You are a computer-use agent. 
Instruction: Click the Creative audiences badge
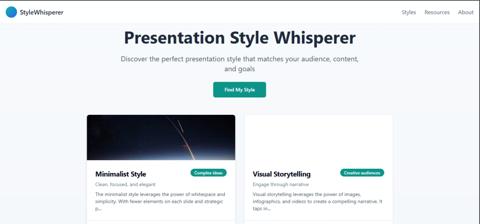(x=362, y=173)
